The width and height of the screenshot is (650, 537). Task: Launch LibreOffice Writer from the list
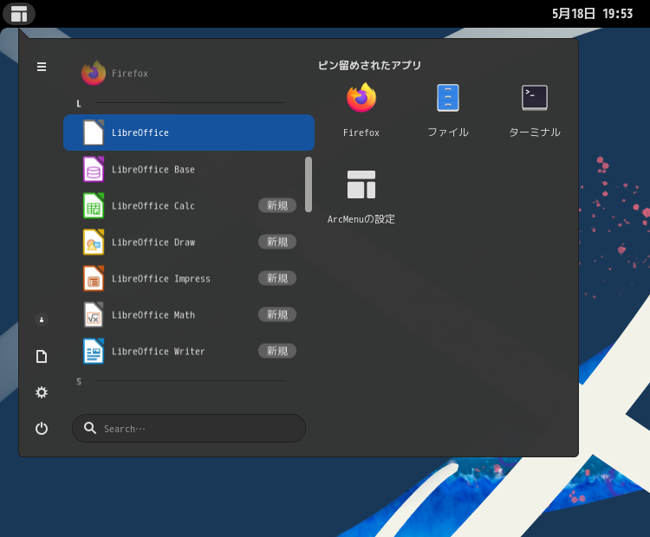[189, 352]
